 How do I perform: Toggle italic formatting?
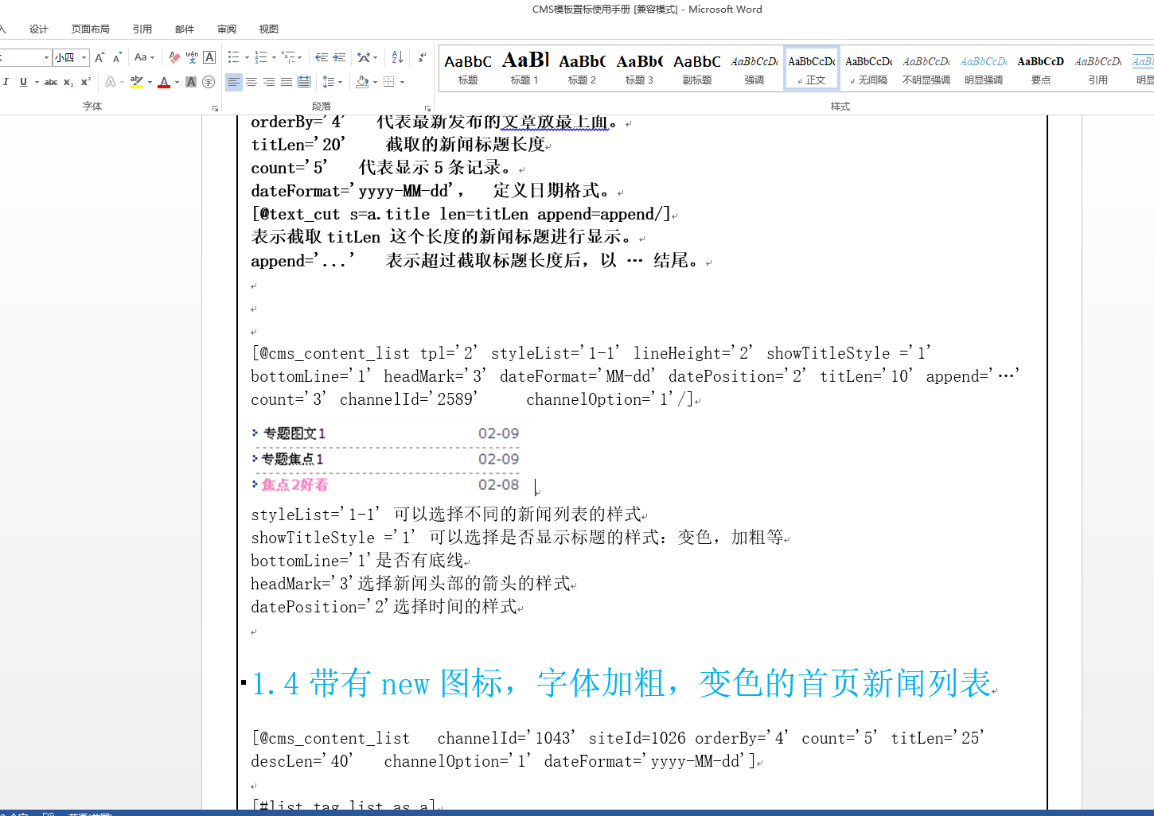click(x=6, y=82)
